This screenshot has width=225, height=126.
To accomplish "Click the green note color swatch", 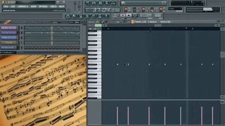I will pyautogui.click(x=98, y=26).
